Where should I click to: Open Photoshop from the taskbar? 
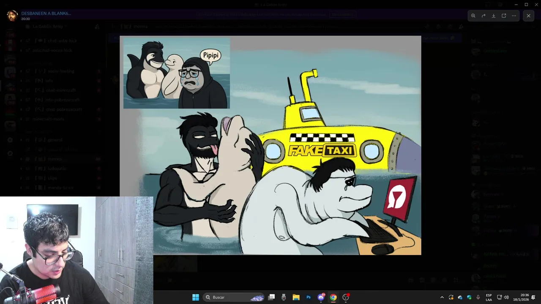[x=309, y=297]
